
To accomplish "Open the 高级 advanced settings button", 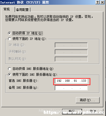I will point(88,100).
